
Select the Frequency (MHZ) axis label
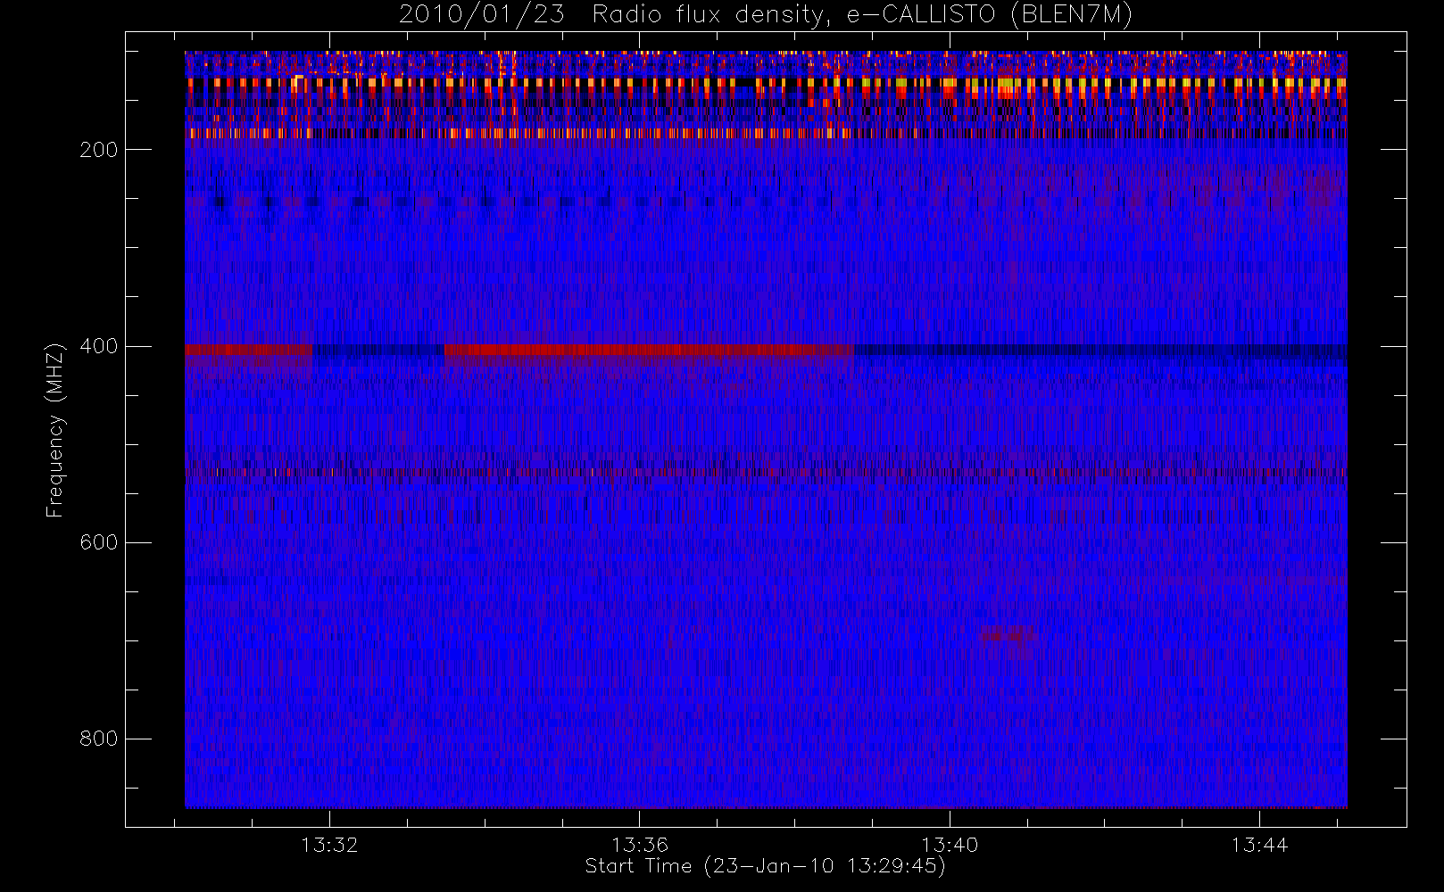(x=55, y=430)
